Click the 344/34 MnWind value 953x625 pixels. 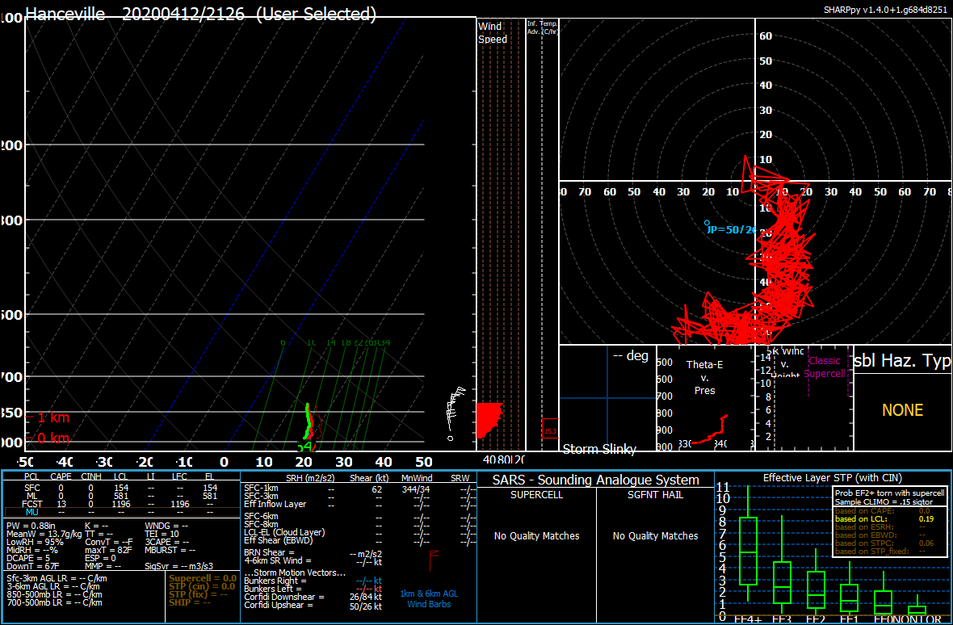[x=414, y=488]
